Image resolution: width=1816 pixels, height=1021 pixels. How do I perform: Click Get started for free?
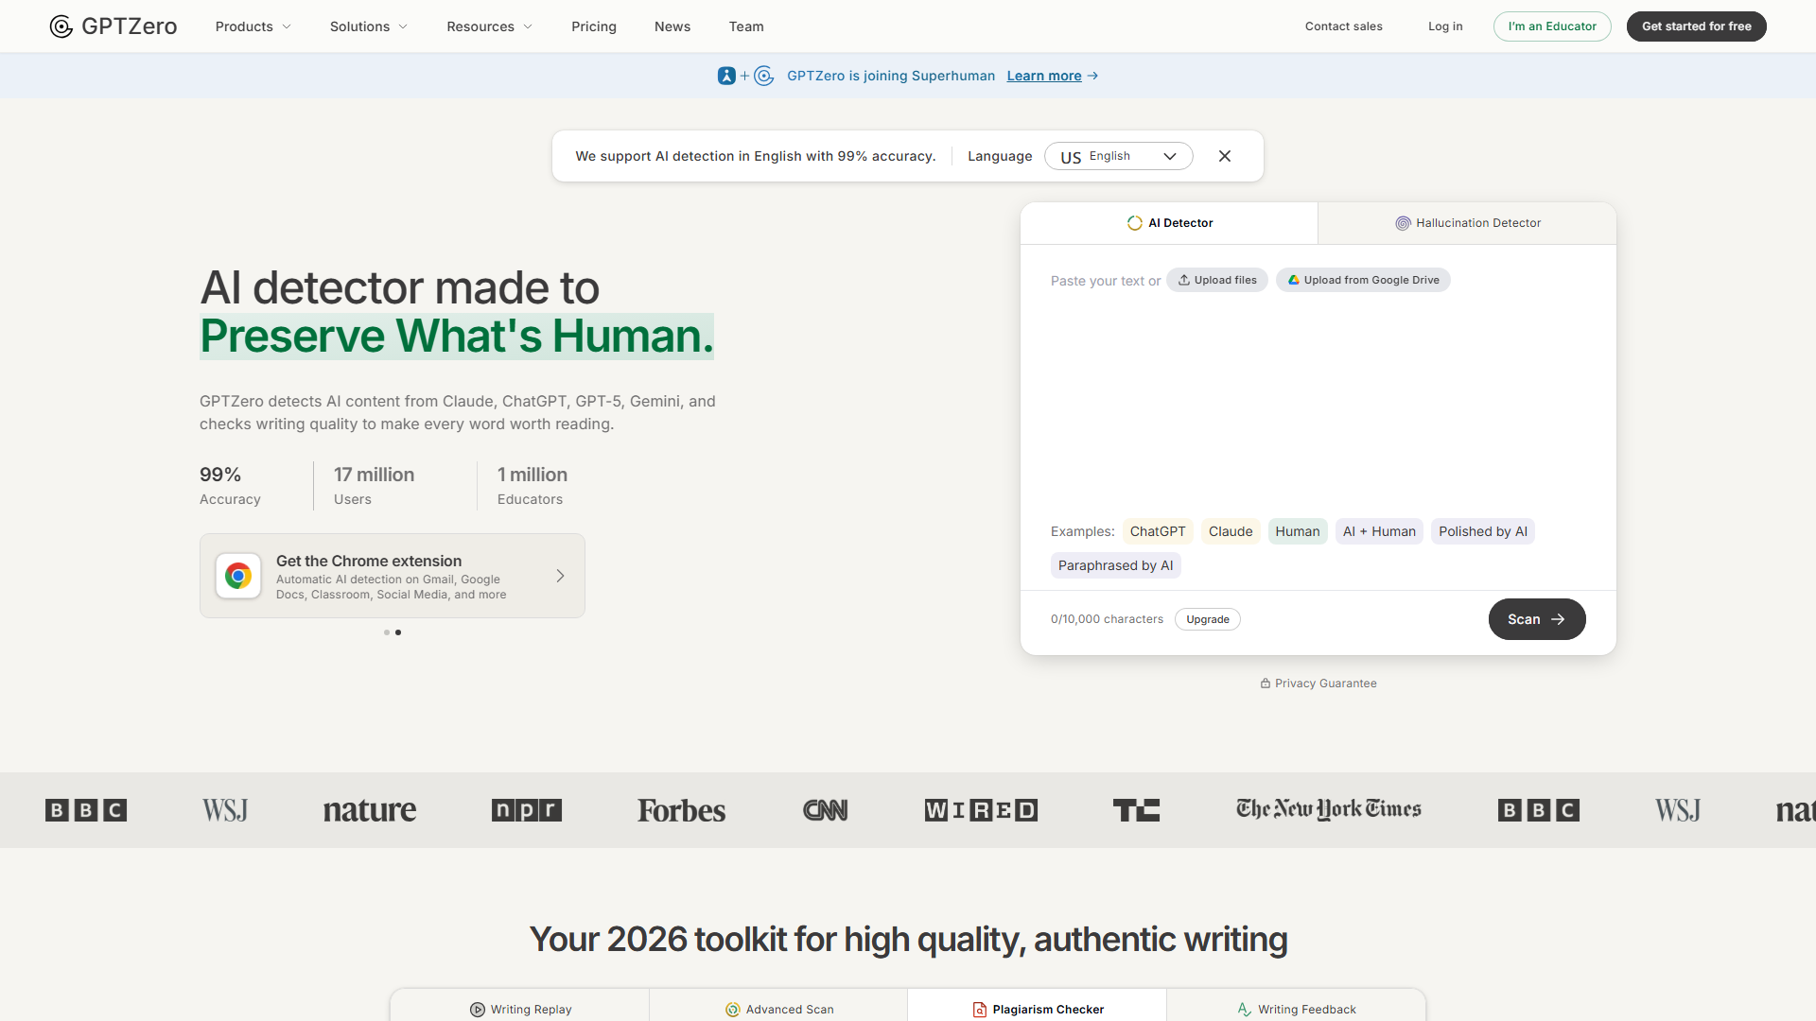(x=1697, y=26)
